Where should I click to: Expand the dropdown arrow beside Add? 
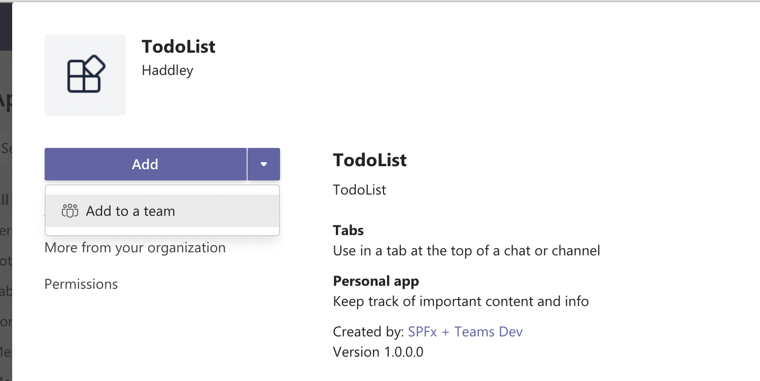coord(264,164)
